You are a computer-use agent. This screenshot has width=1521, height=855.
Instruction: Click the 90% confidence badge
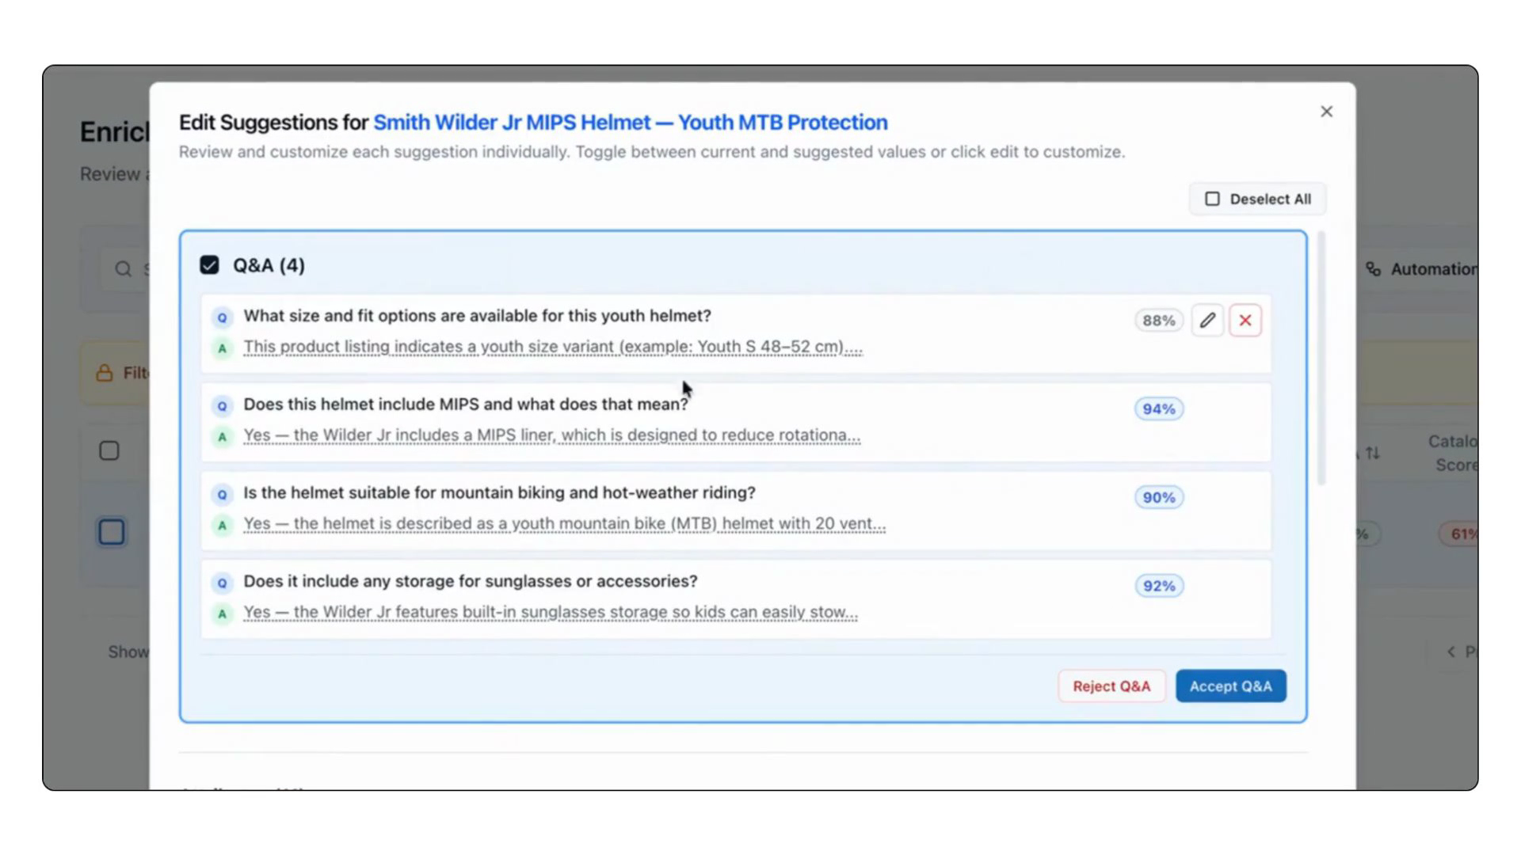tap(1158, 498)
